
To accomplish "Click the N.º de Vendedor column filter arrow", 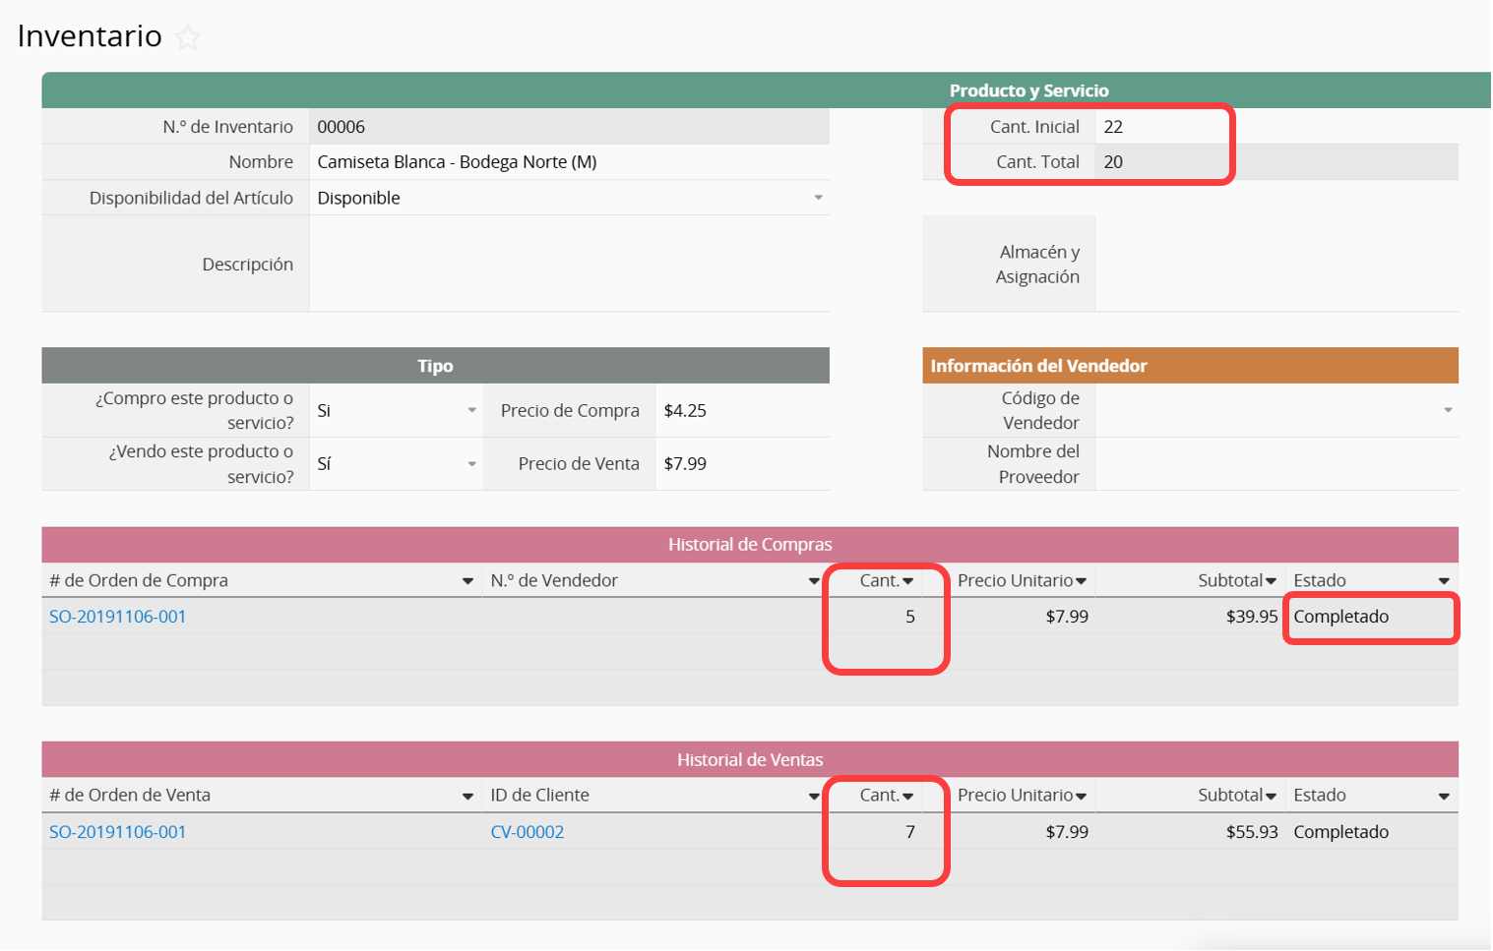I will [814, 581].
